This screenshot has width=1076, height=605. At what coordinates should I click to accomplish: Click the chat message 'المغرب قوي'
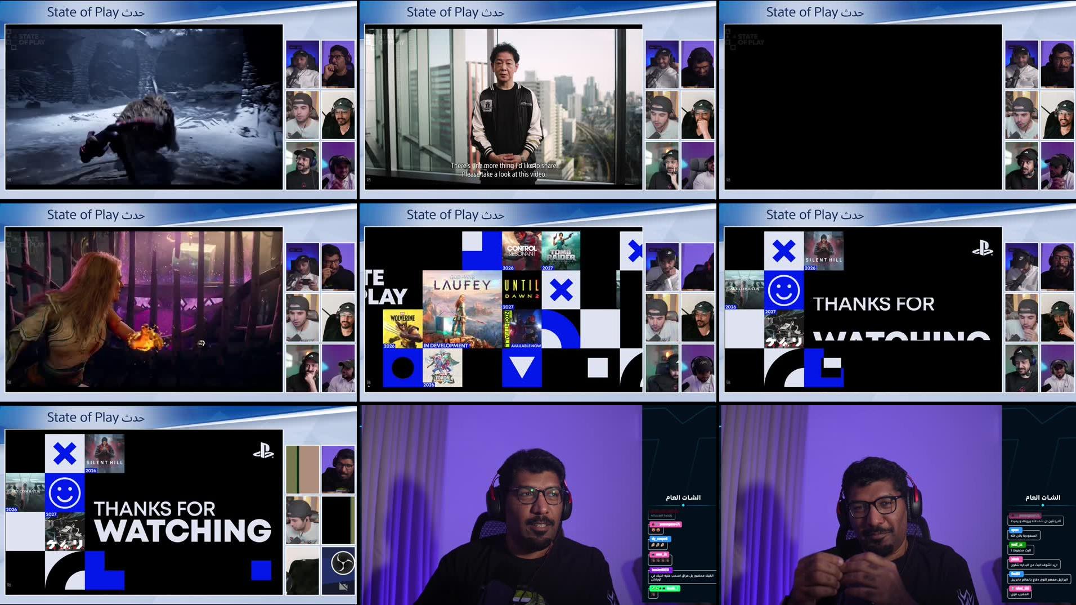(x=1020, y=594)
